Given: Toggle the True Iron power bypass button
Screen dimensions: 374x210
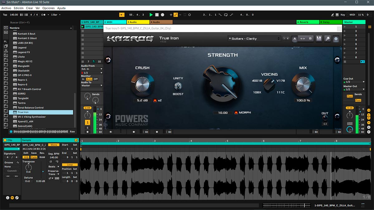Looking at the screenshot, I should click(x=336, y=39).
